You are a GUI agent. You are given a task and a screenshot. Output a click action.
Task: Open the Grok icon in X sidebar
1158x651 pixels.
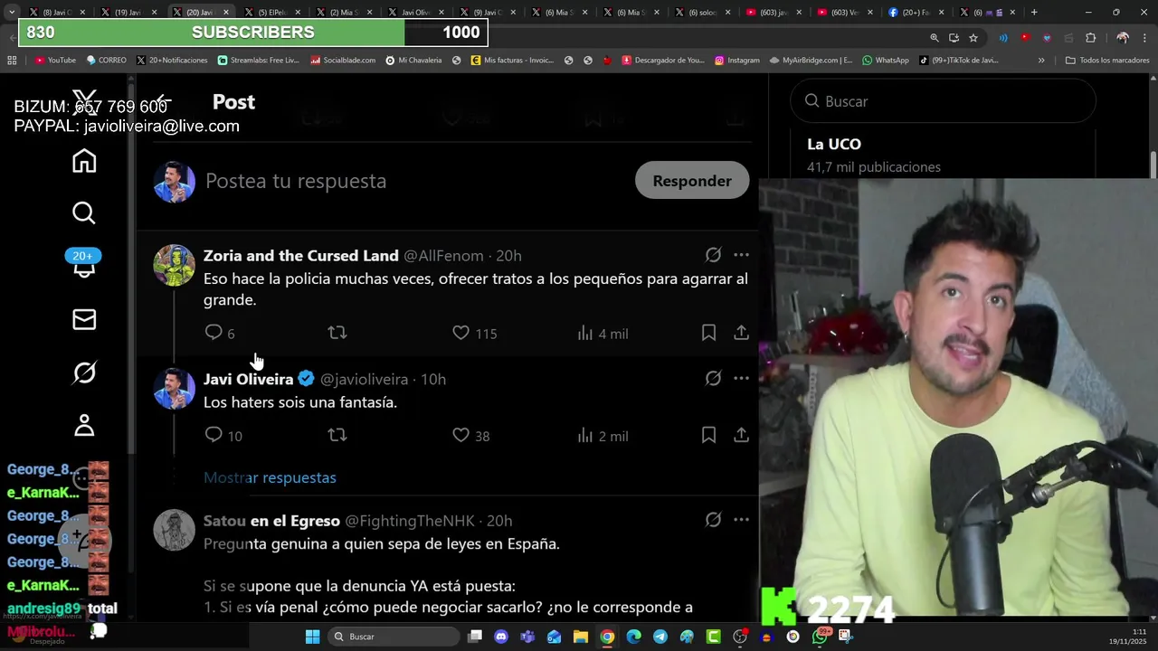point(84,373)
